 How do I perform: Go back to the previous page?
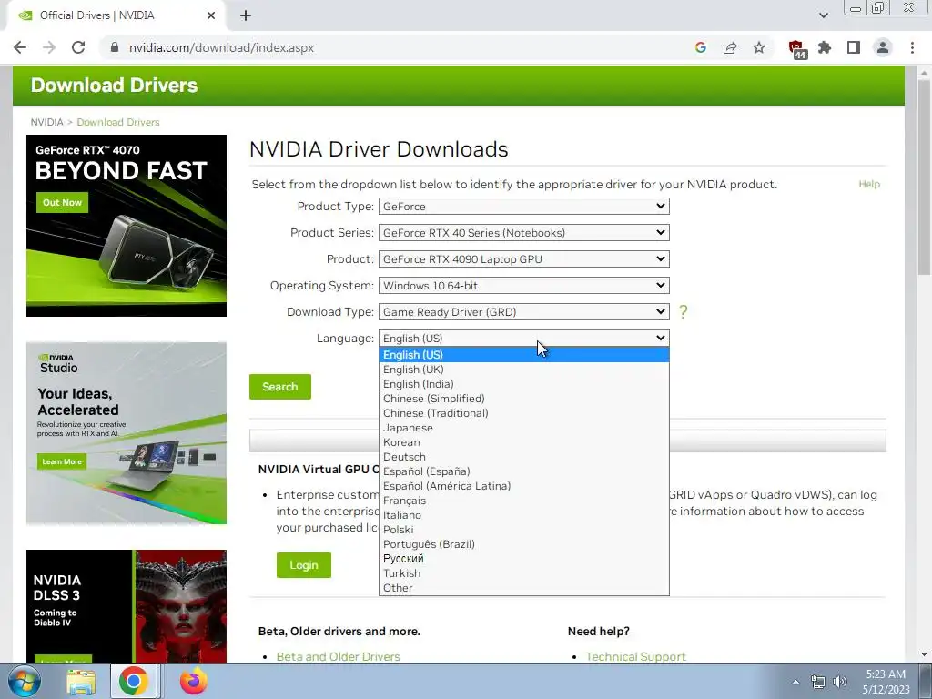20,47
